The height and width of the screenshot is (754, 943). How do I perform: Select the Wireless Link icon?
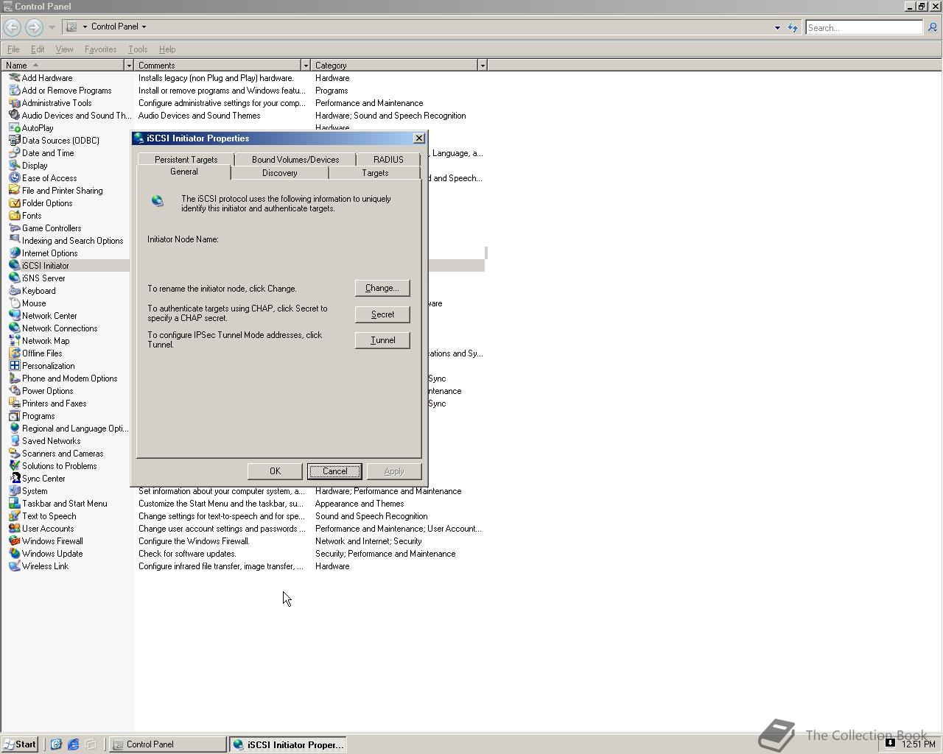(14, 566)
